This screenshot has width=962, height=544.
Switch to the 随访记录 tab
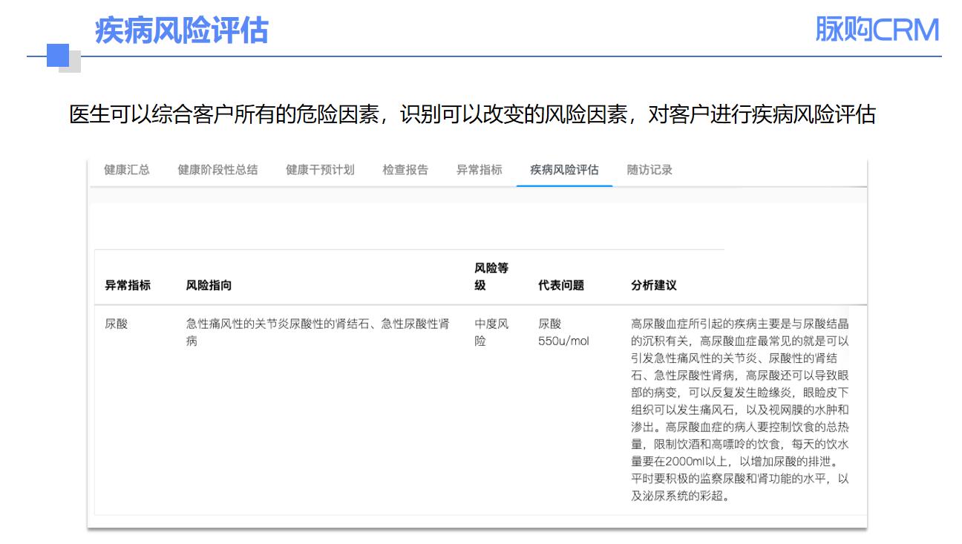pos(649,170)
